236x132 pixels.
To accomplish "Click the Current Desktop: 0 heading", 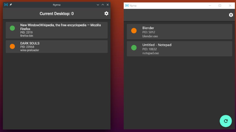I will click(x=57, y=14).
